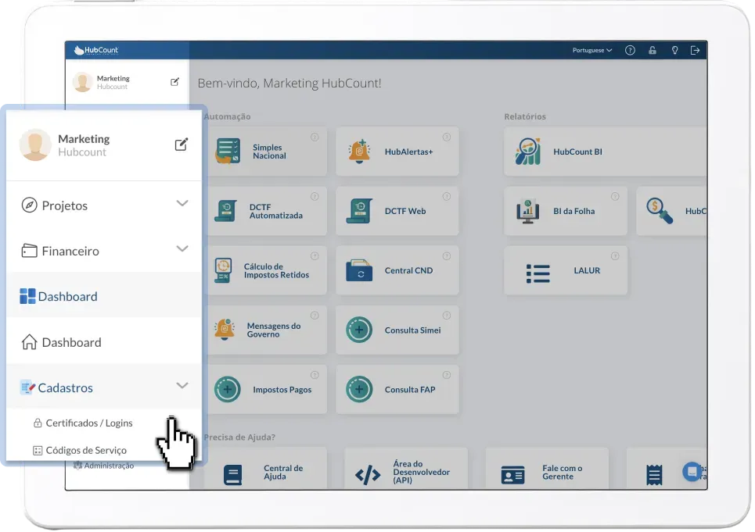
Task: Click the user avatar in the enlarged sidebar
Action: [34, 145]
